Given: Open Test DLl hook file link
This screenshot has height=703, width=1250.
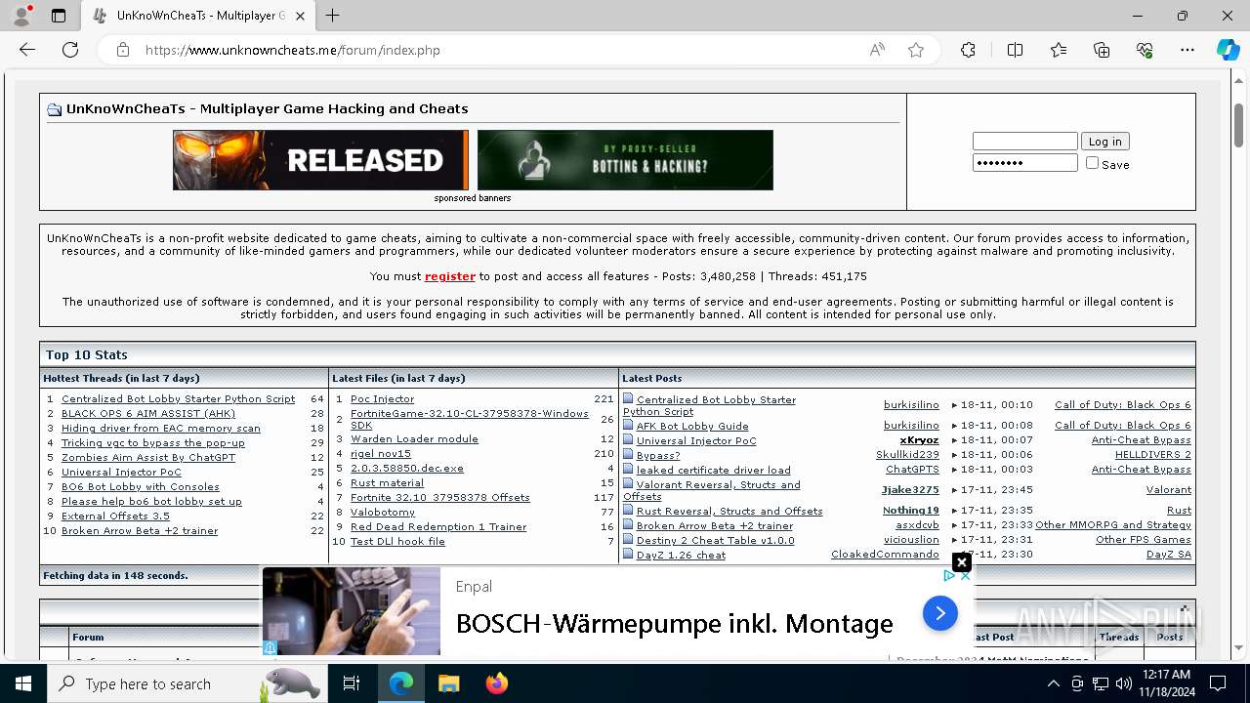Looking at the screenshot, I should coord(397,541).
